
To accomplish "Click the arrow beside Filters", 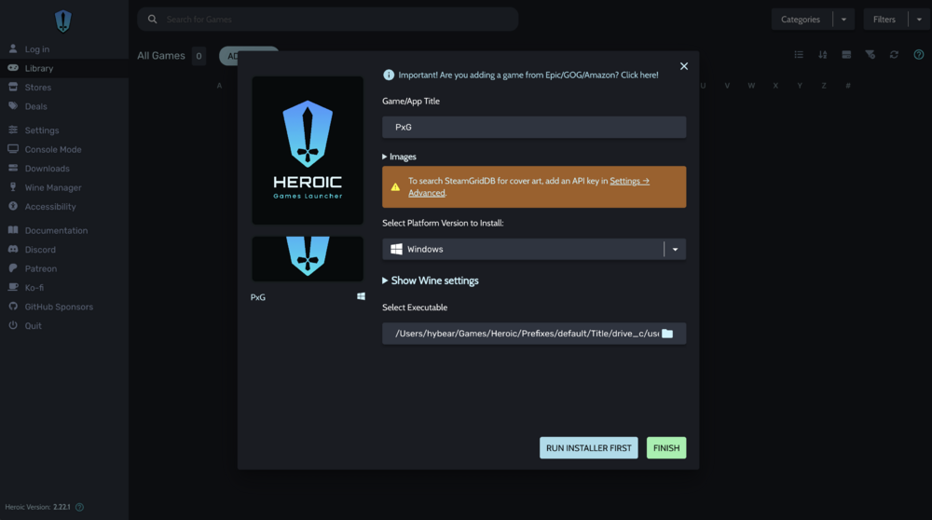I will pos(919,19).
